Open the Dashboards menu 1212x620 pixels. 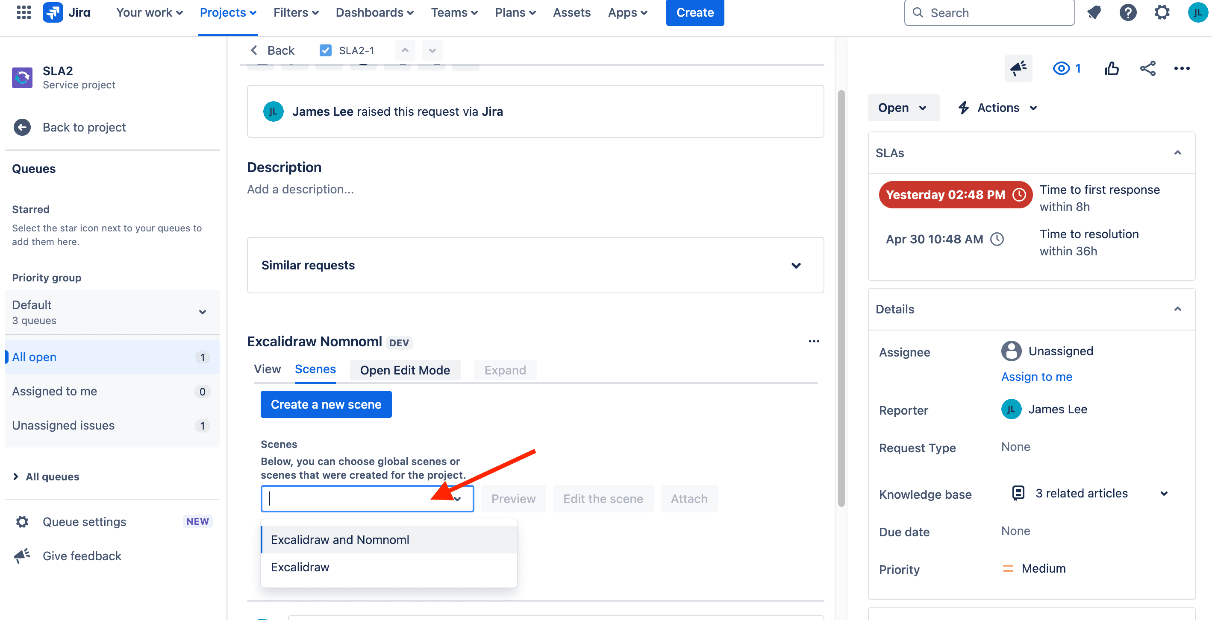point(374,13)
